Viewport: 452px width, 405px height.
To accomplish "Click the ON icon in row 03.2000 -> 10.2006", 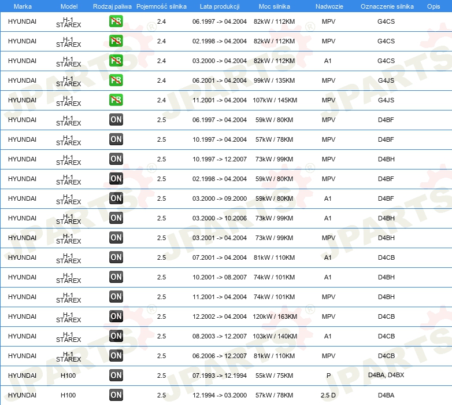I will click(x=116, y=218).
